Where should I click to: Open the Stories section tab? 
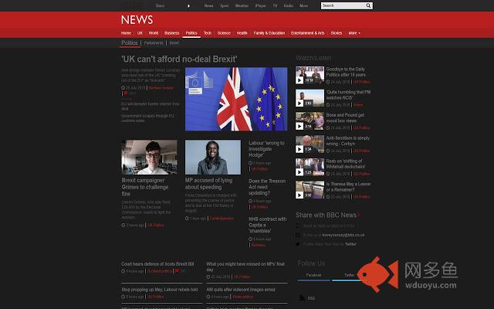337,33
